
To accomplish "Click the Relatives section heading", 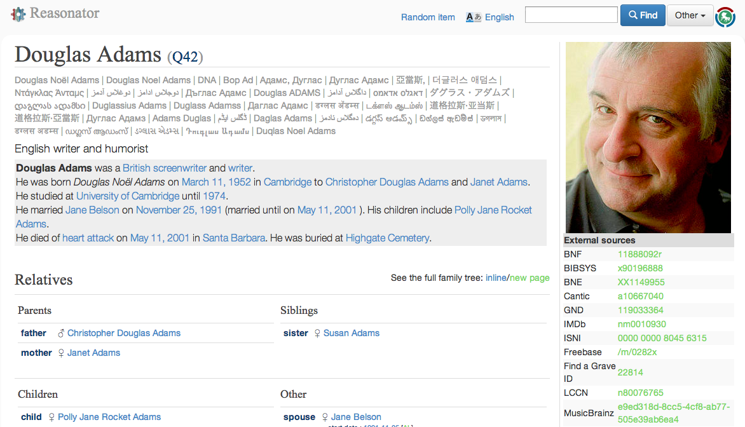I will pyautogui.click(x=44, y=280).
